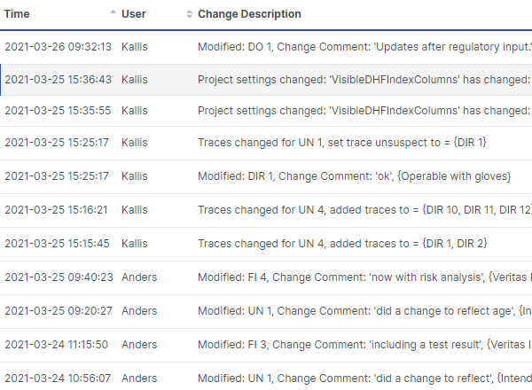The width and height of the screenshot is (532, 390).
Task: Open the DIR 1 'Operable with gloves' entry
Action: coord(355,176)
